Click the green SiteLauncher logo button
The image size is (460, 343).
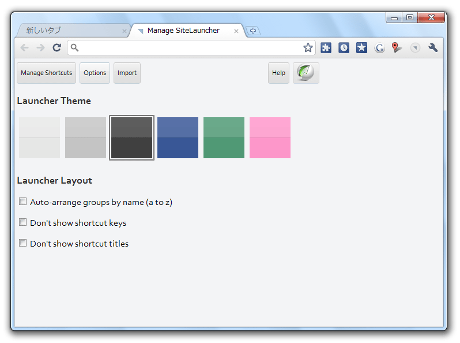(306, 73)
